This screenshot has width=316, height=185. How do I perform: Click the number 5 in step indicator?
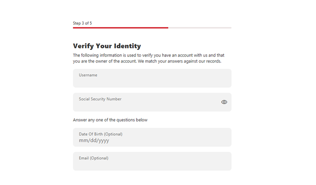pyautogui.click(x=91, y=23)
